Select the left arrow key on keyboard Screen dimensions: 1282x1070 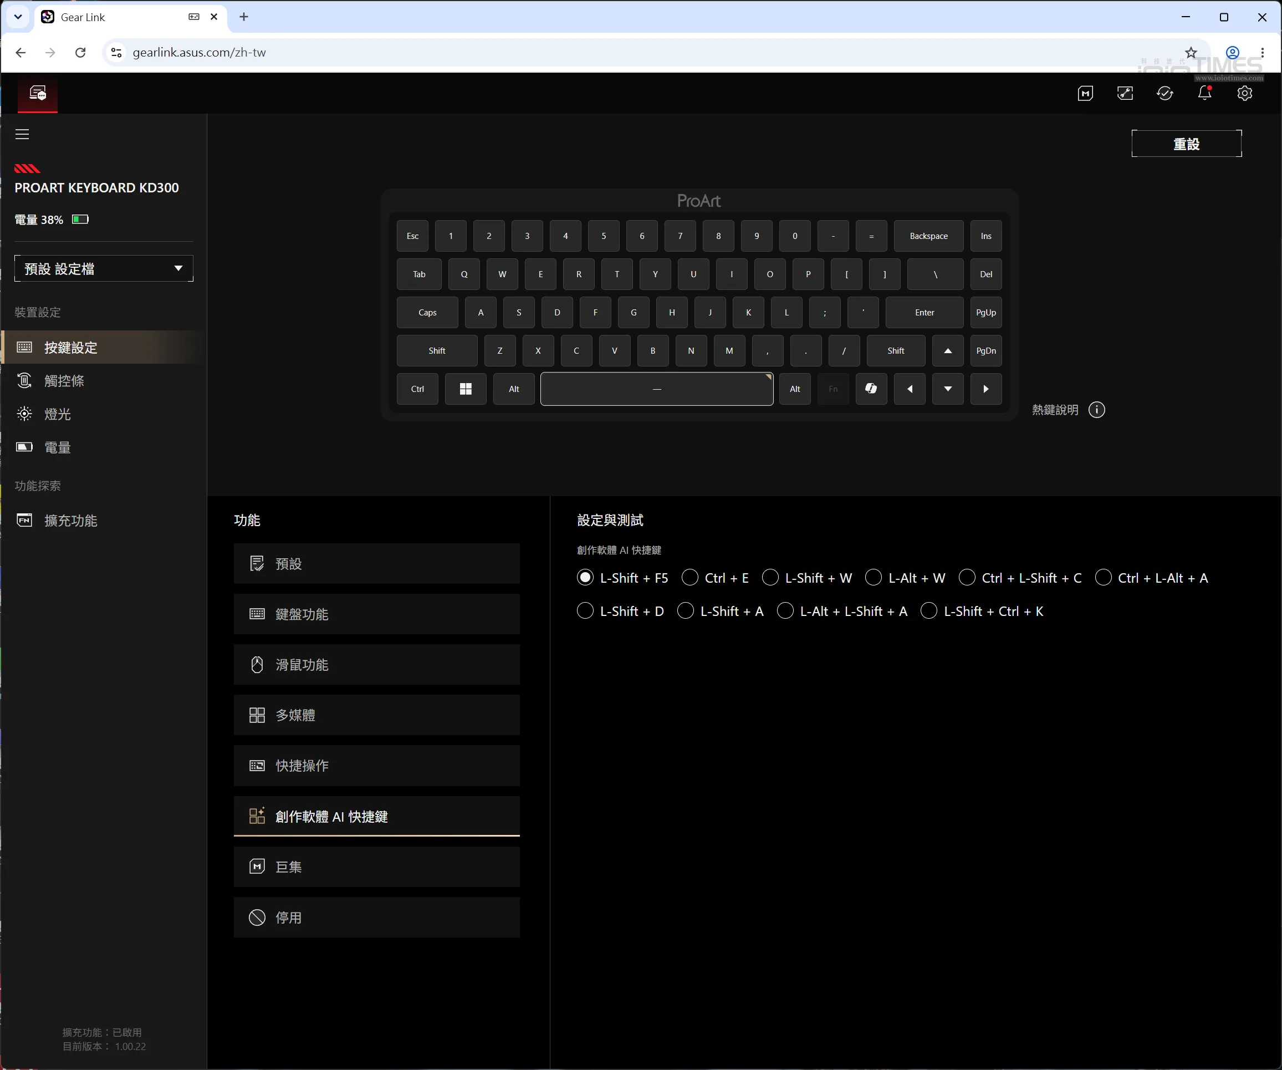(x=910, y=389)
